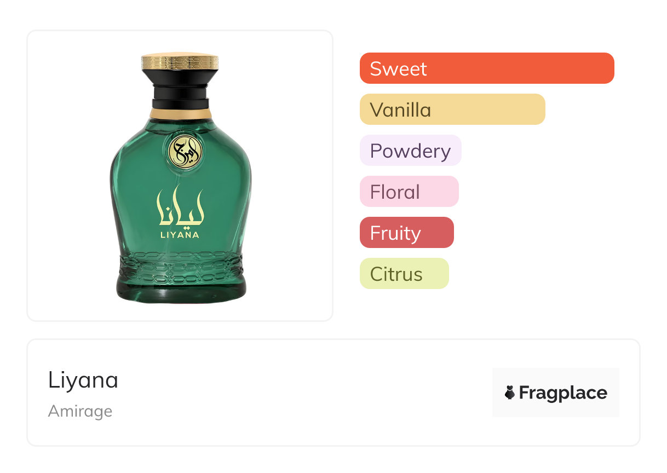Click the Fragplace wordmark text
Screen dimensions: 667x473
point(563,393)
